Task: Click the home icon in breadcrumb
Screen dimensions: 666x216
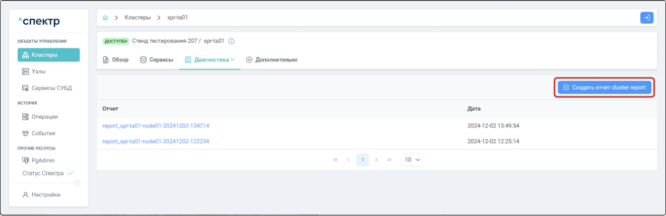Action: (105, 18)
